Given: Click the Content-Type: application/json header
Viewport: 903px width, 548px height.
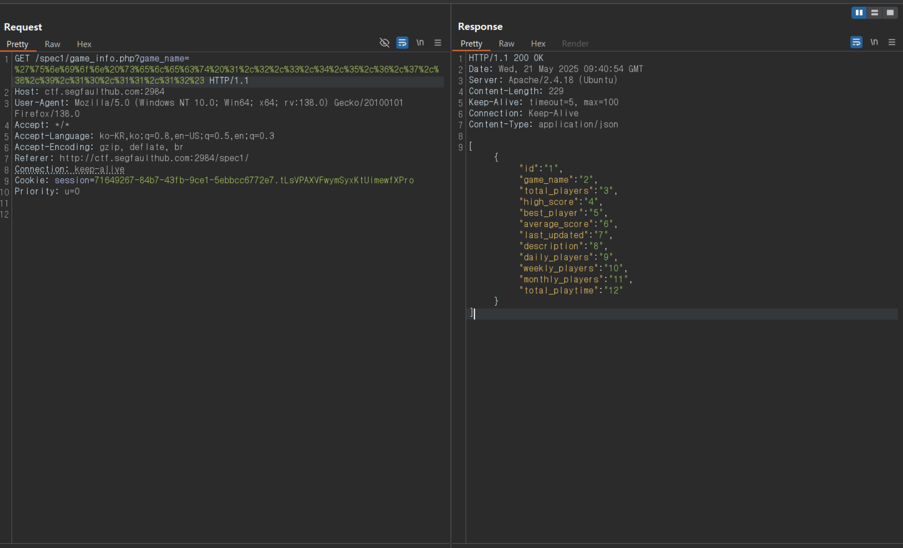Looking at the screenshot, I should click(543, 124).
